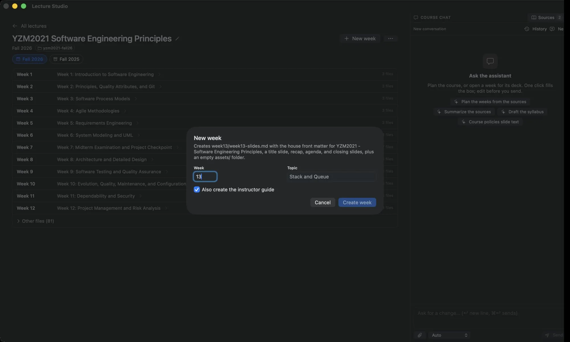
Task: Click the Send button in chat
Action: (x=554, y=335)
